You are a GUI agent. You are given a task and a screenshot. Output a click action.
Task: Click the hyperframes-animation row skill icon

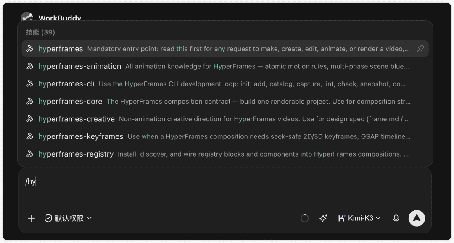(x=30, y=66)
